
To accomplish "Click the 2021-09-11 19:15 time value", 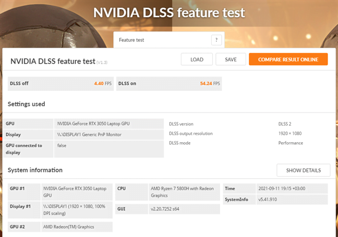I will tap(282, 189).
